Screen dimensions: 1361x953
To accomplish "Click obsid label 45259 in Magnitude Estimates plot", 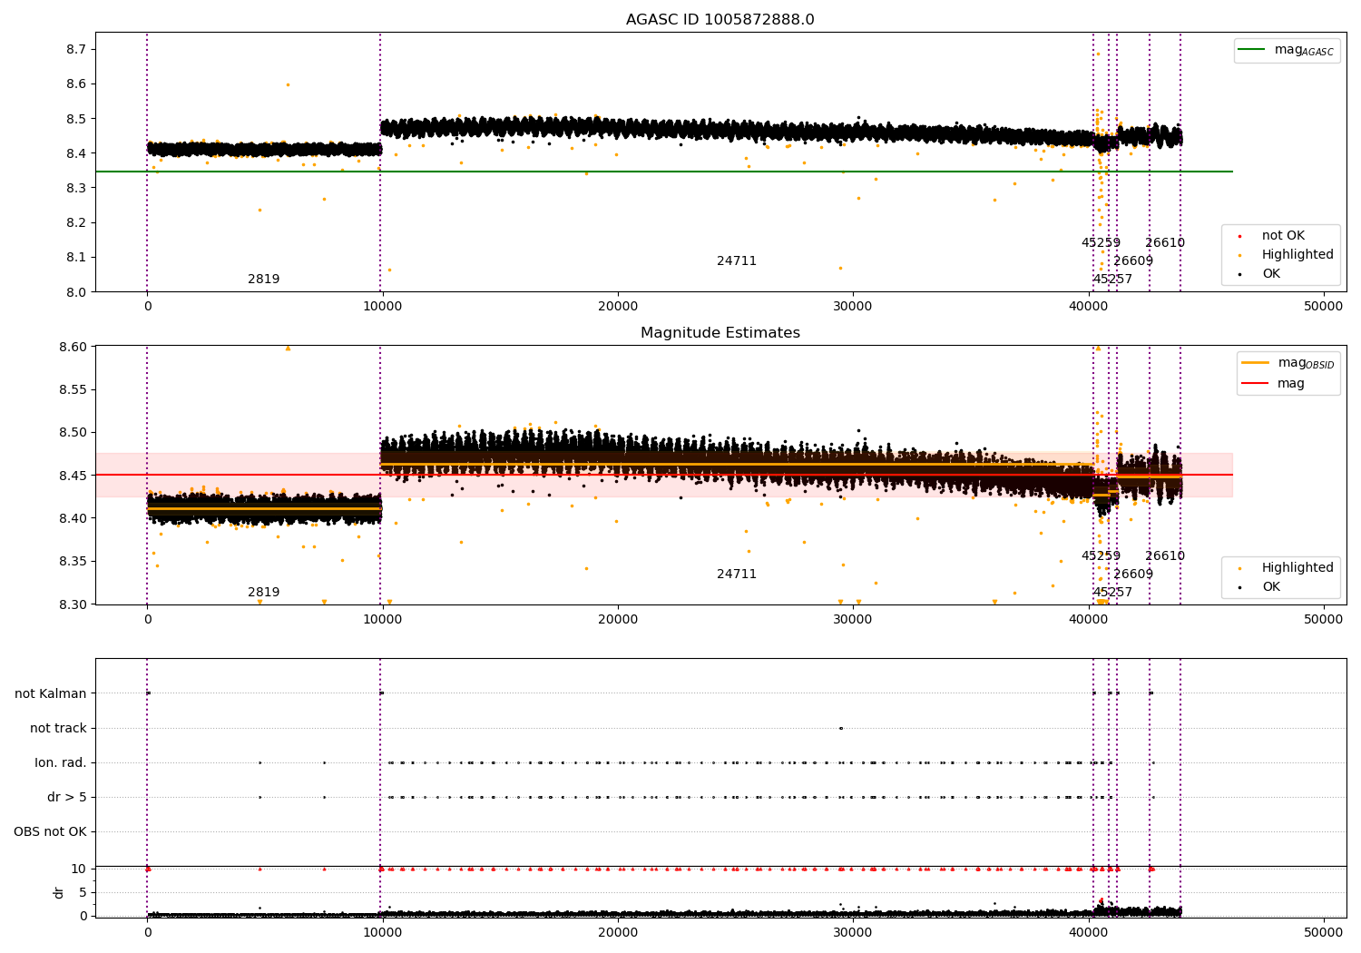I will (1101, 556).
